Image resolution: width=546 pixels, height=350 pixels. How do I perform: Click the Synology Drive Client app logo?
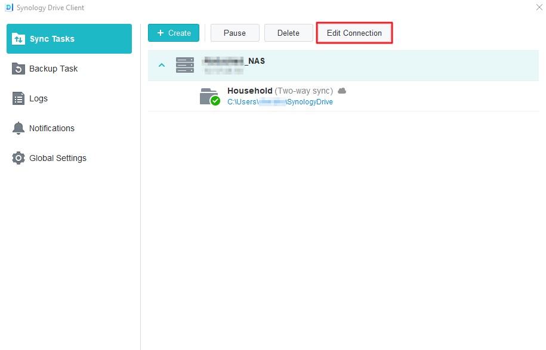click(x=9, y=7)
